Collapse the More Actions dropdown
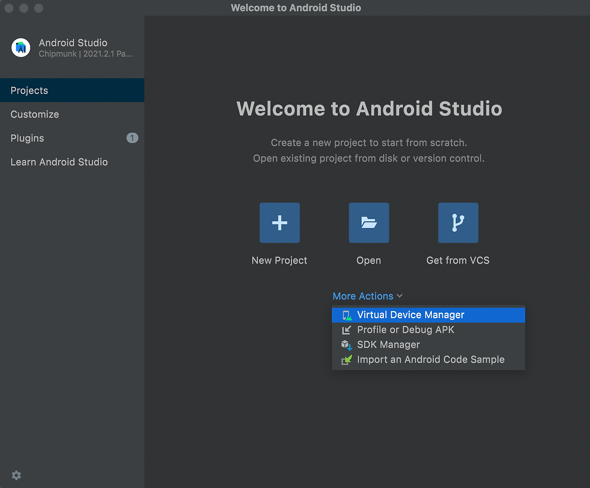Viewport: 590px width, 488px height. tap(367, 296)
